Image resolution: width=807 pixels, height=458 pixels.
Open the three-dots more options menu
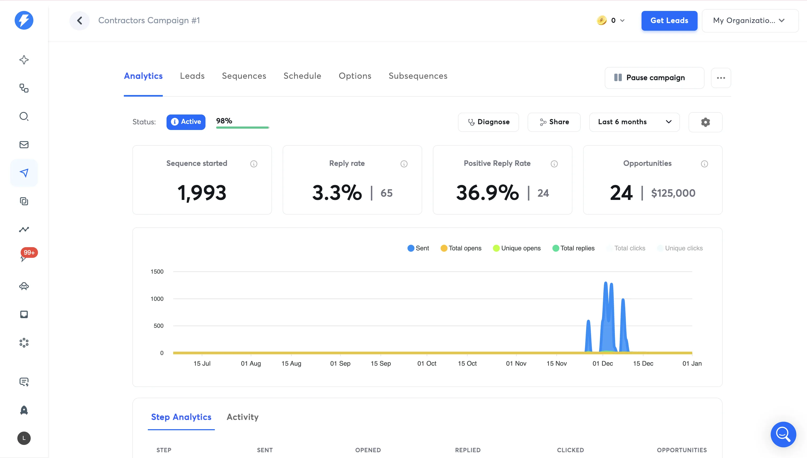point(721,78)
